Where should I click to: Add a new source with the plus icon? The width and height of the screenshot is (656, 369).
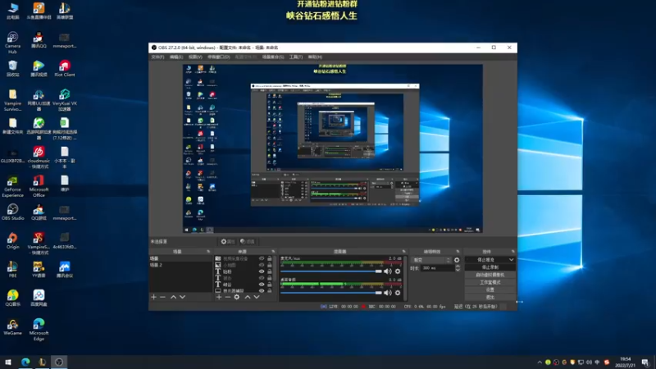point(219,297)
